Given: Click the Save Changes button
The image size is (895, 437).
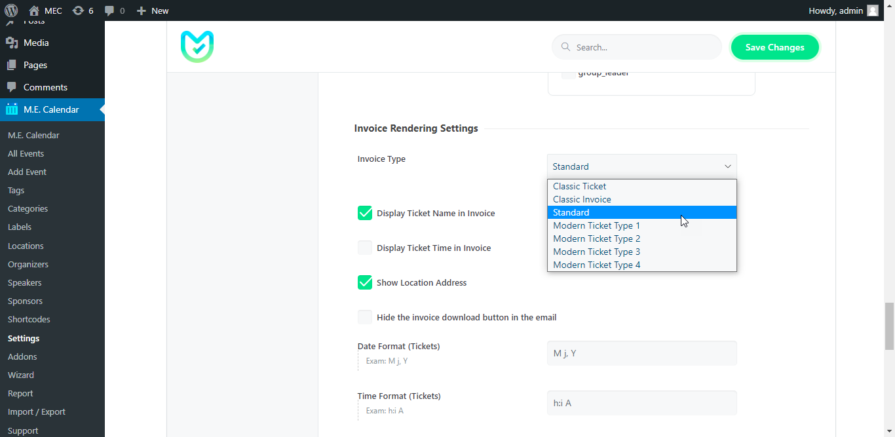Looking at the screenshot, I should (x=774, y=47).
